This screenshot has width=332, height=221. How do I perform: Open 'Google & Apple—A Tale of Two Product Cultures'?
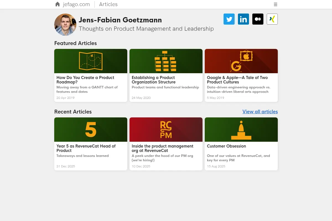[x=237, y=80]
